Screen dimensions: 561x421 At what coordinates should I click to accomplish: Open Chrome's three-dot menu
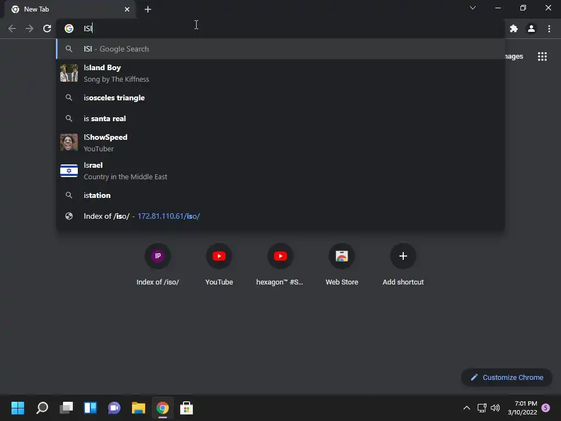(549, 29)
